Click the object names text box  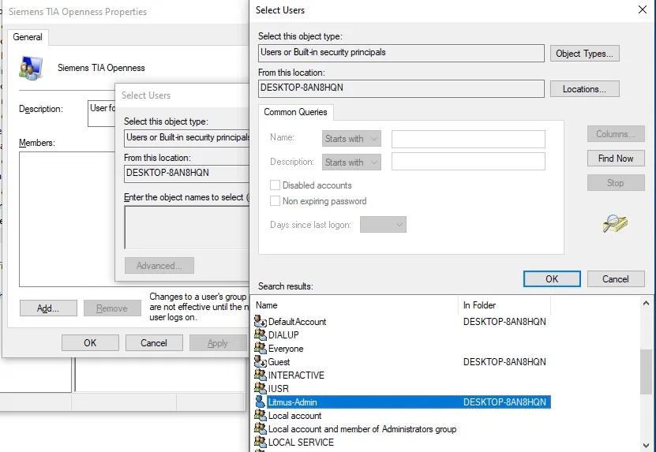(x=186, y=227)
